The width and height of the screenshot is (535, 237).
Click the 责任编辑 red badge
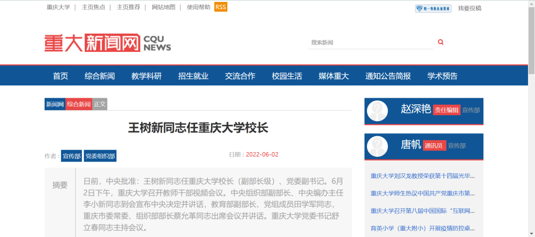pos(447,110)
